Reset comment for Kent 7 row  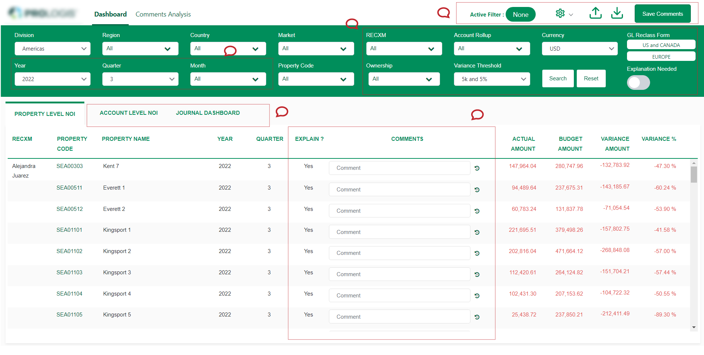point(477,168)
